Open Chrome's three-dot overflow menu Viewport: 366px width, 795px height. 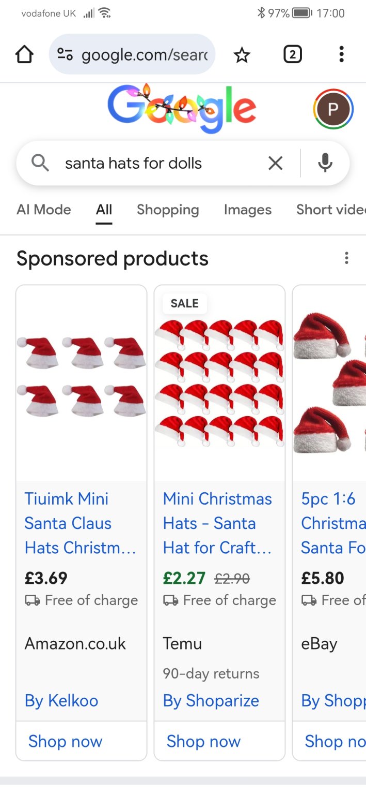341,54
